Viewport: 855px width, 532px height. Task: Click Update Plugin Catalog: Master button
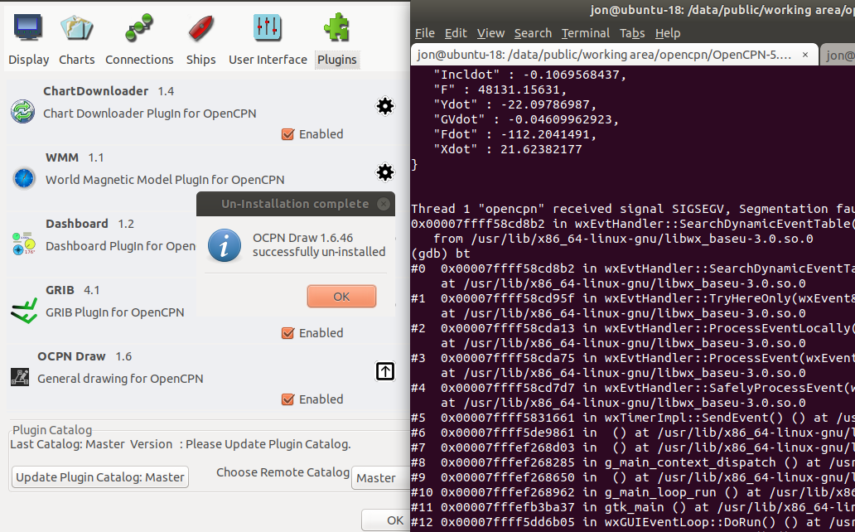(x=99, y=476)
